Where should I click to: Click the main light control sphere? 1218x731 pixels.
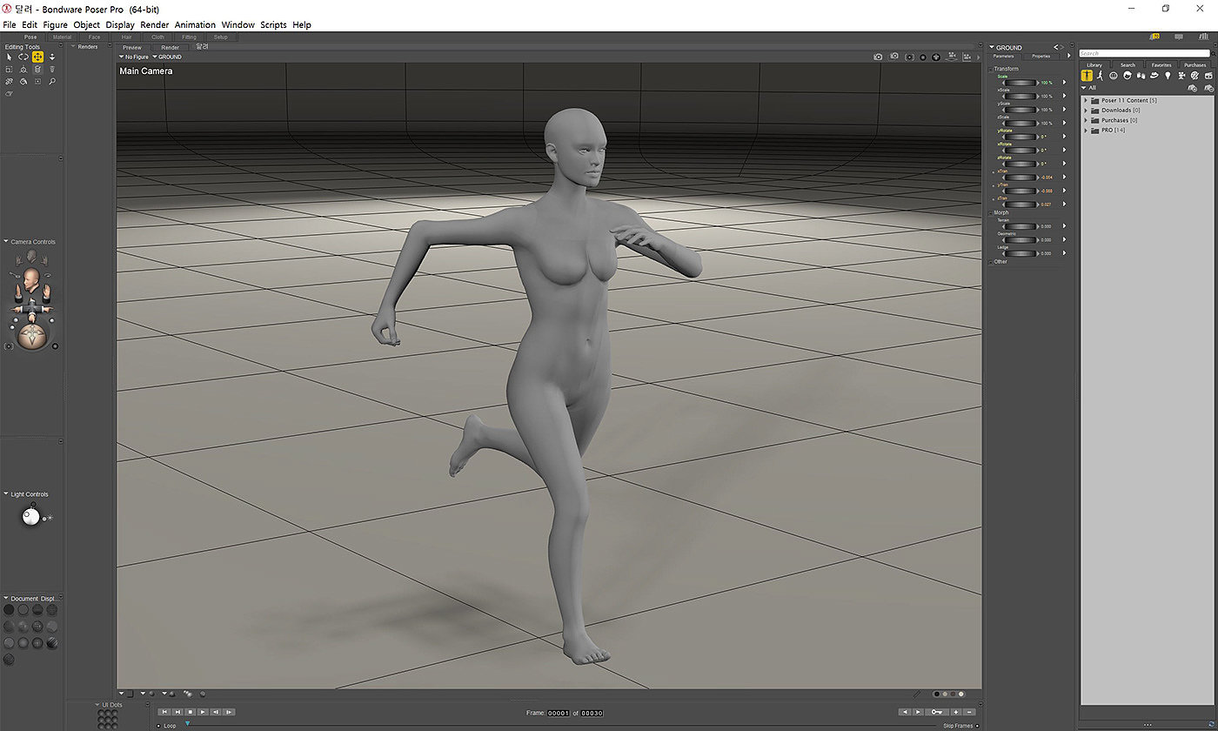click(31, 517)
